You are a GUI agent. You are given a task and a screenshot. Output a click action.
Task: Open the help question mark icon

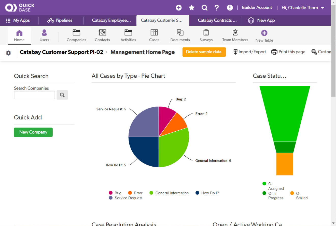coord(217,8)
